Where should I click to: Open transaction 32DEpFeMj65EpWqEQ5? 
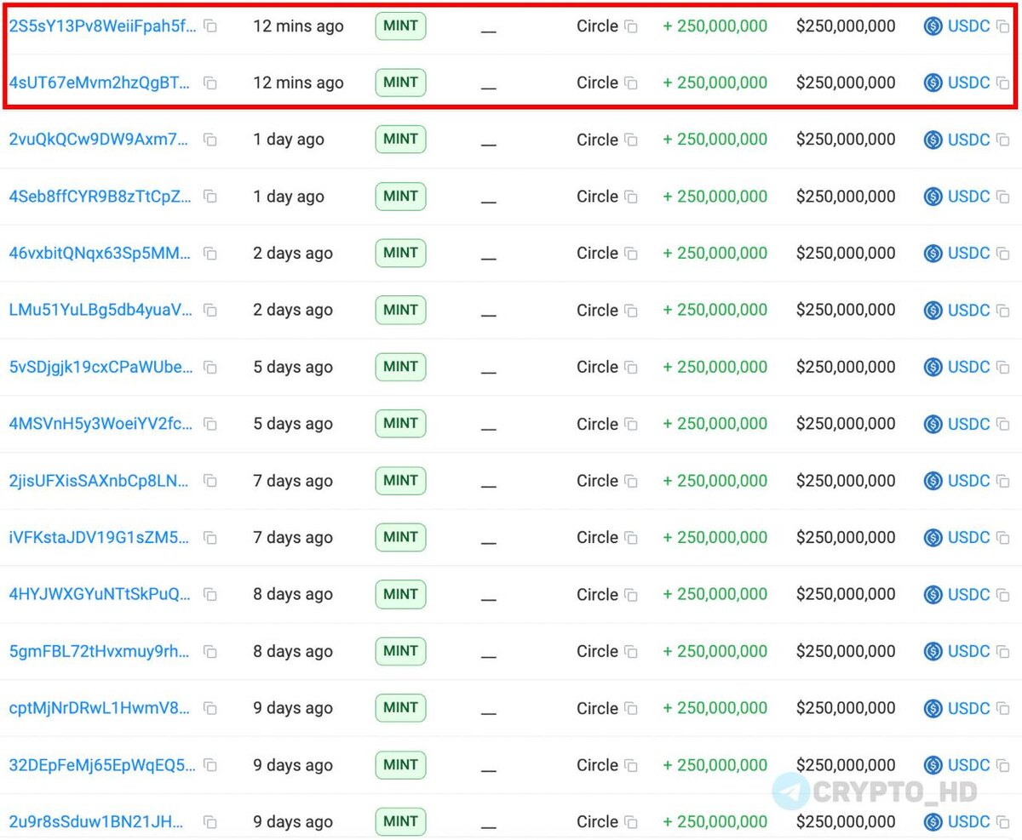click(102, 765)
